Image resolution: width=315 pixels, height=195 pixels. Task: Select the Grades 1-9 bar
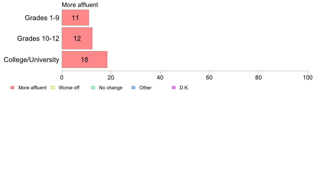tap(75, 18)
